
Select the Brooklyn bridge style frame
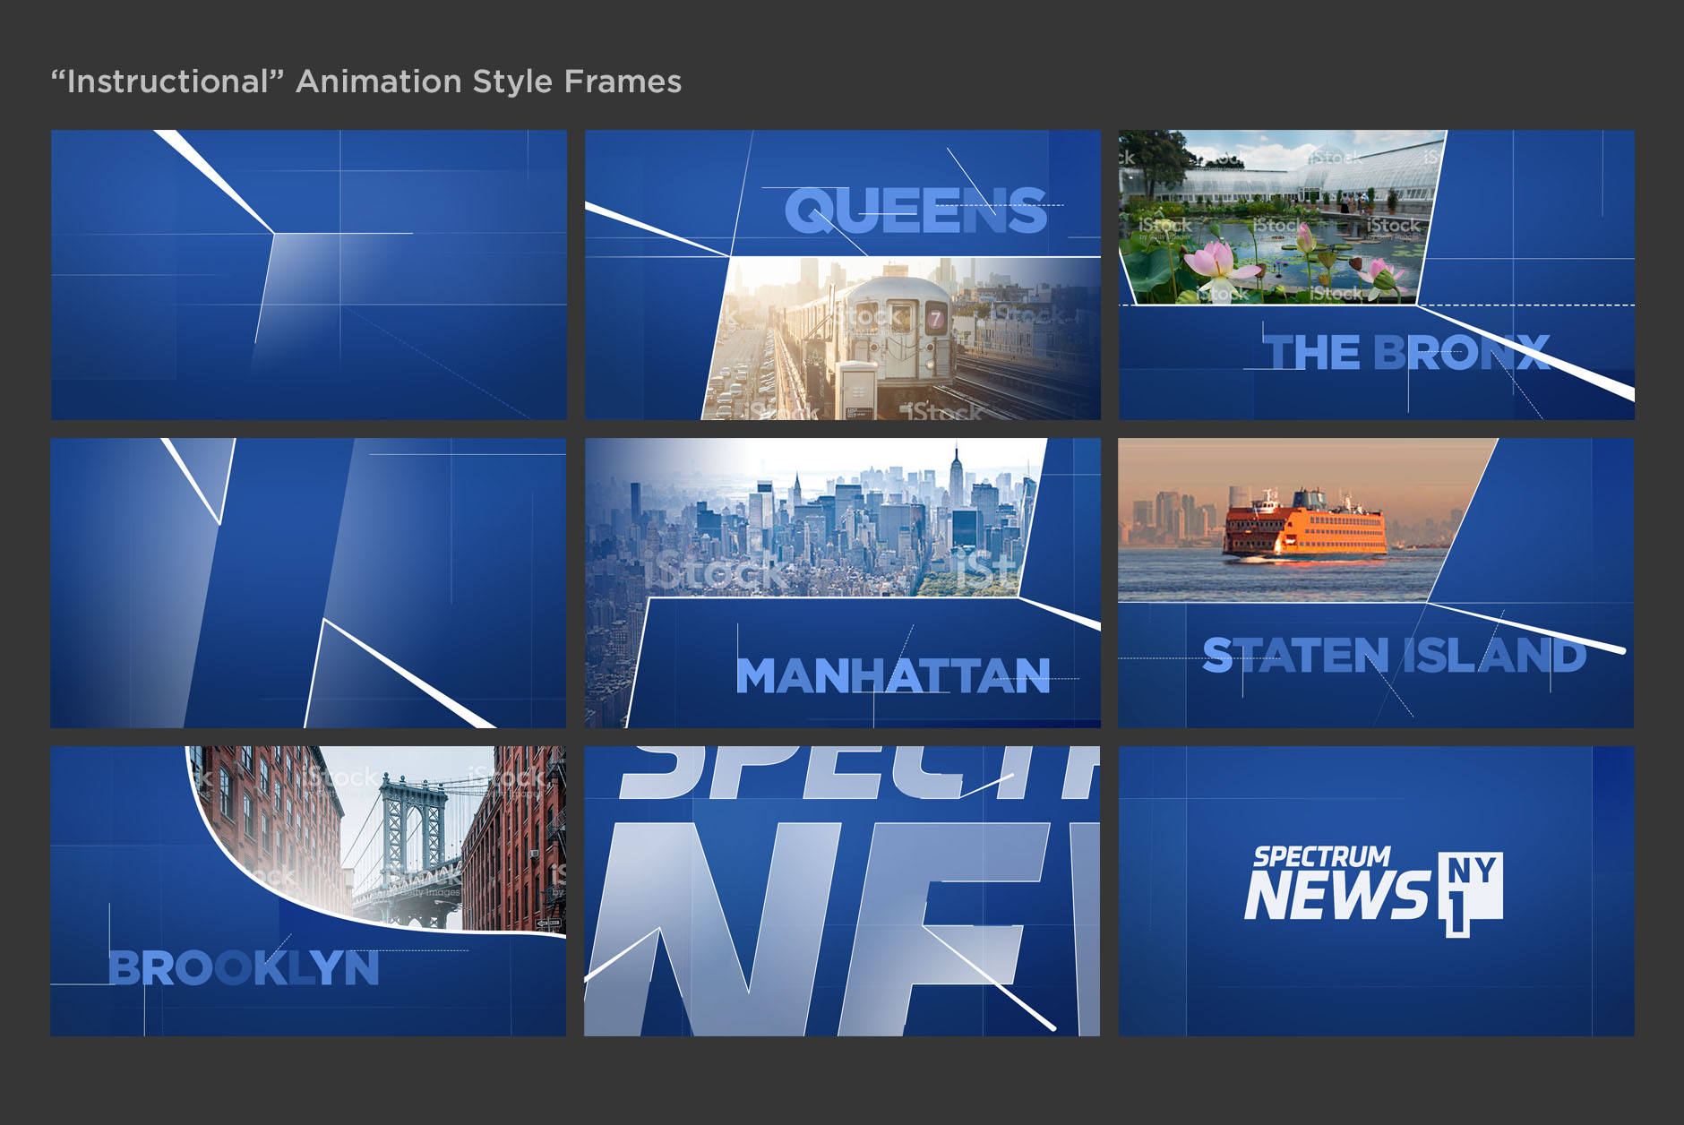coord(308,891)
